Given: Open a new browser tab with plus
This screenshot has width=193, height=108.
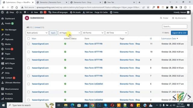Looking at the screenshot, I should click(139, 2).
